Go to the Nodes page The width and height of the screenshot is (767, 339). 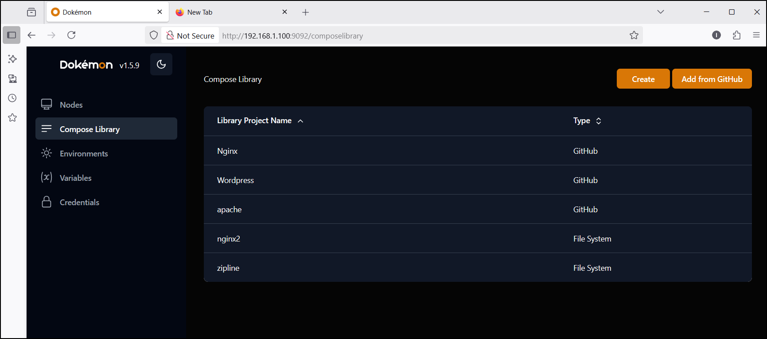(106, 105)
